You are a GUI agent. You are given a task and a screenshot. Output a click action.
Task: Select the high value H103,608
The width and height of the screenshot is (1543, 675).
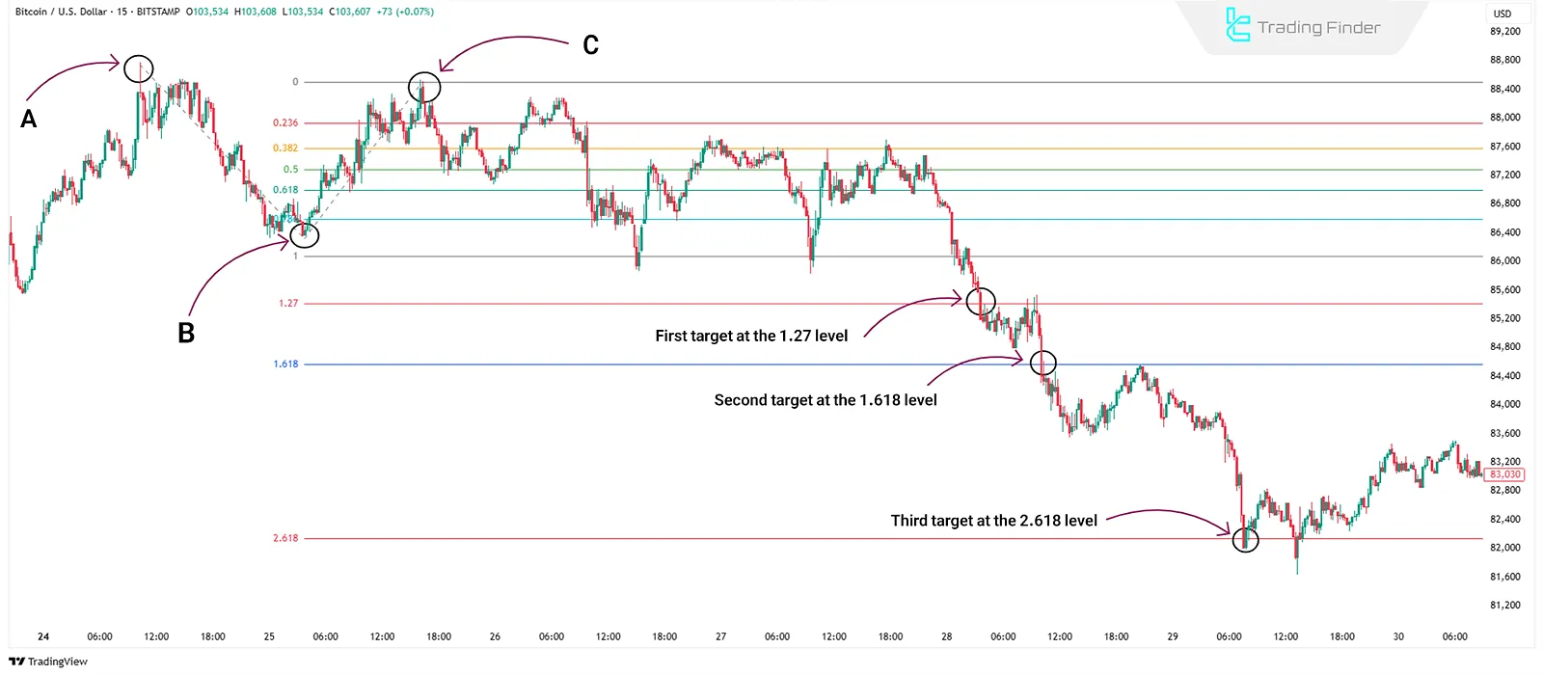(x=256, y=12)
